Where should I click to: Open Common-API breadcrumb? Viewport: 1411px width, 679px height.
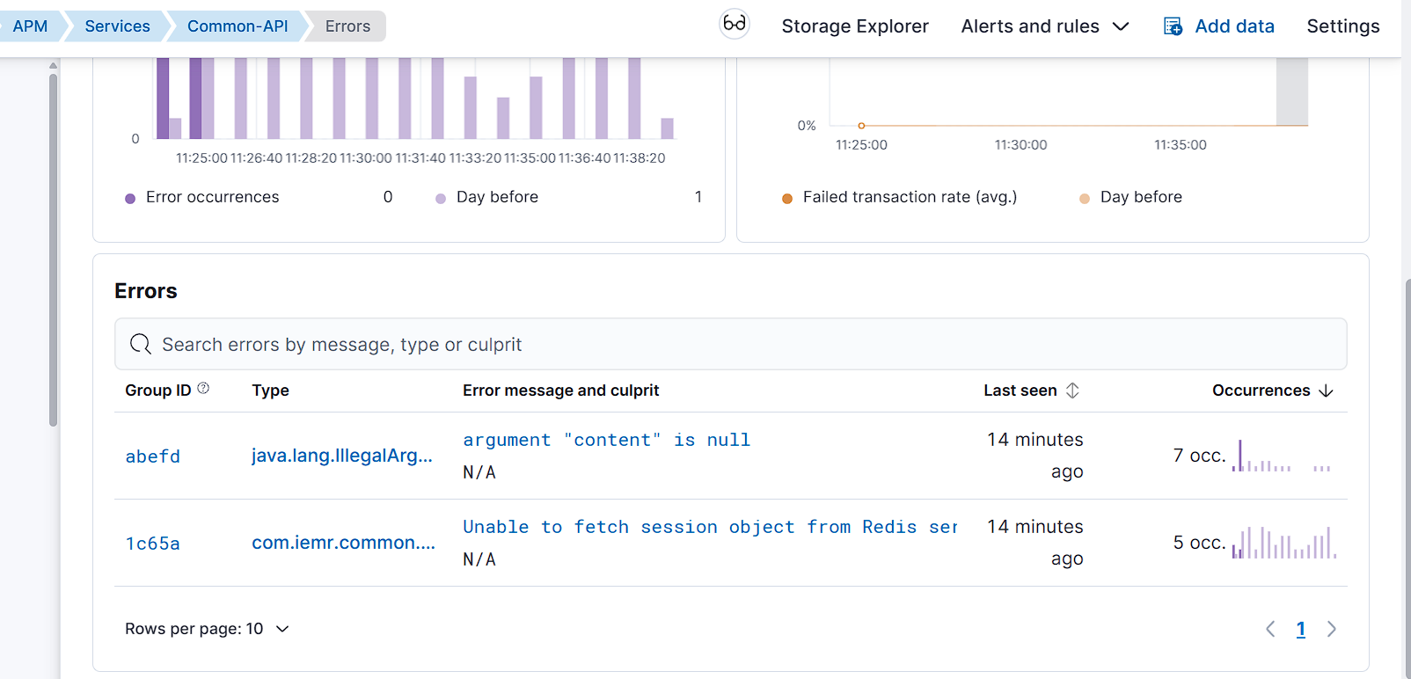click(238, 26)
